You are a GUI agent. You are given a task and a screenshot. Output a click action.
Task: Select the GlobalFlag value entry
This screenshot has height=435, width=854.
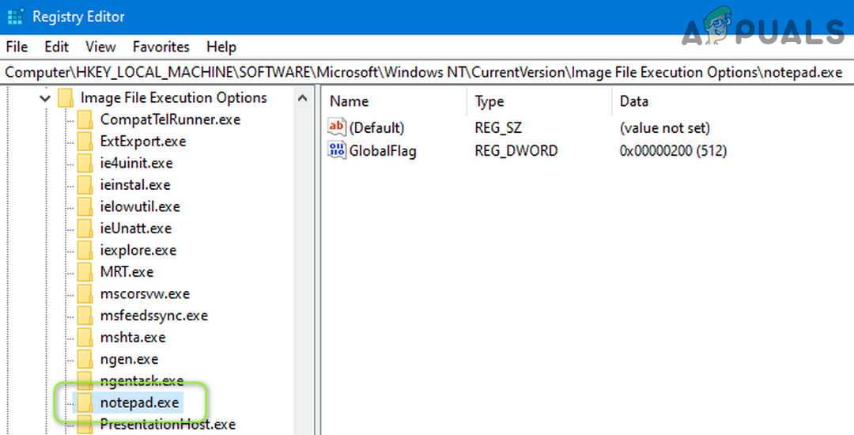(x=383, y=150)
